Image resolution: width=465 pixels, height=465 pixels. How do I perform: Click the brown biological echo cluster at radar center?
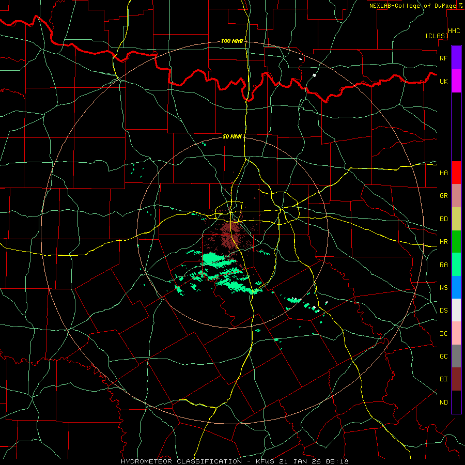click(x=230, y=233)
